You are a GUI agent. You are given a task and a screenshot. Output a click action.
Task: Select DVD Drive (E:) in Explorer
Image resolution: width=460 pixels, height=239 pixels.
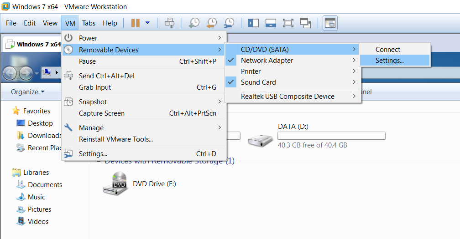click(154, 184)
